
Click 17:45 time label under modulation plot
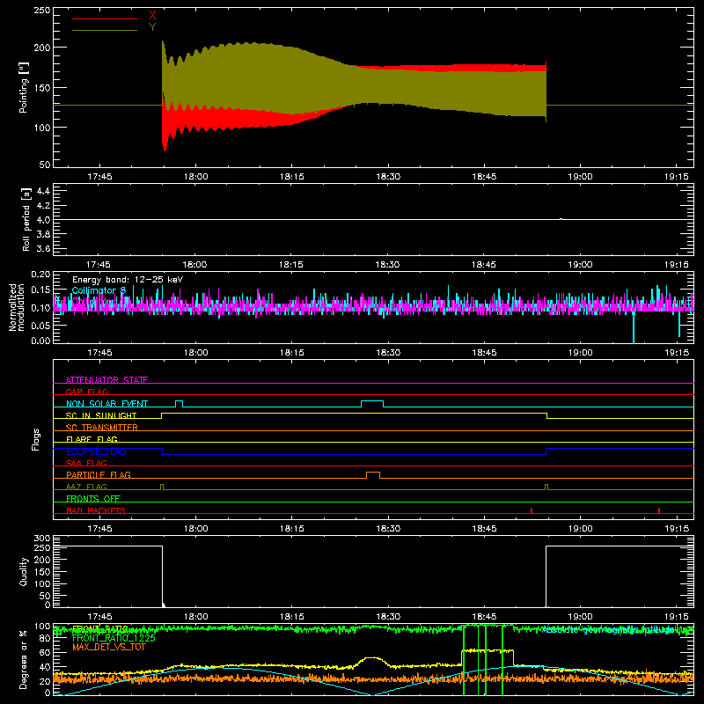coord(99,353)
